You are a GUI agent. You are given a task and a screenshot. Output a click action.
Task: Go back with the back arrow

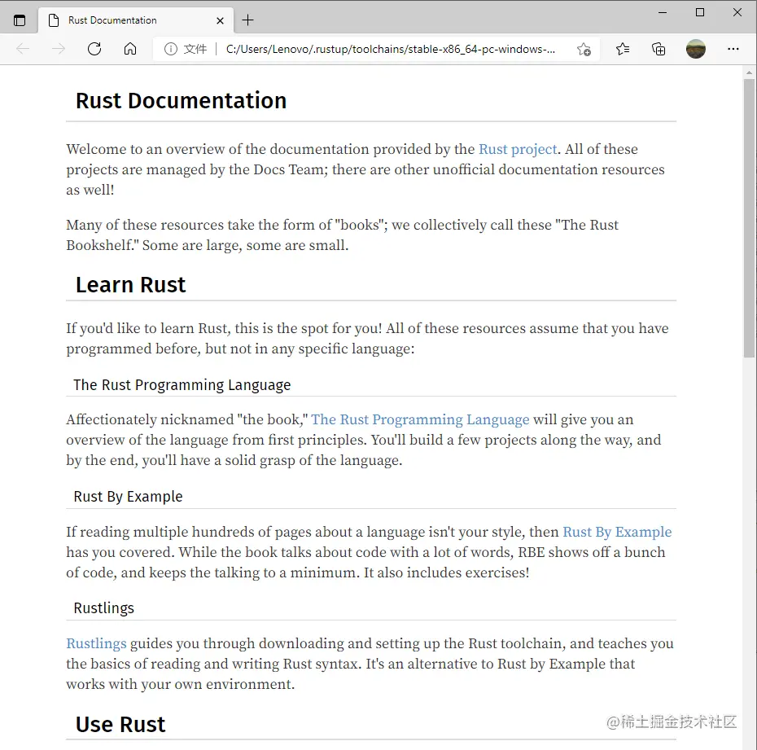[23, 49]
